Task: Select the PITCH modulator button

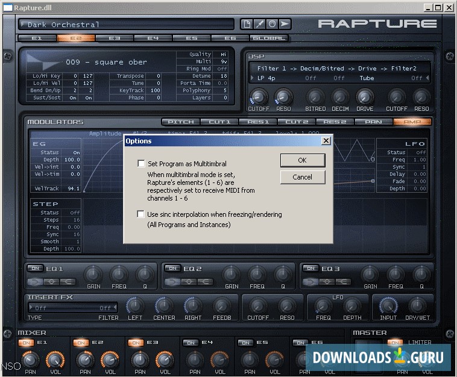Action: tap(181, 122)
